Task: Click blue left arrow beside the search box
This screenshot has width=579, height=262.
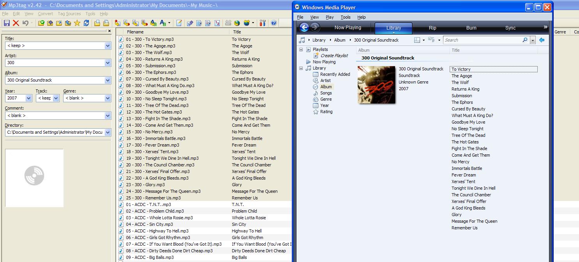Action: point(542,40)
